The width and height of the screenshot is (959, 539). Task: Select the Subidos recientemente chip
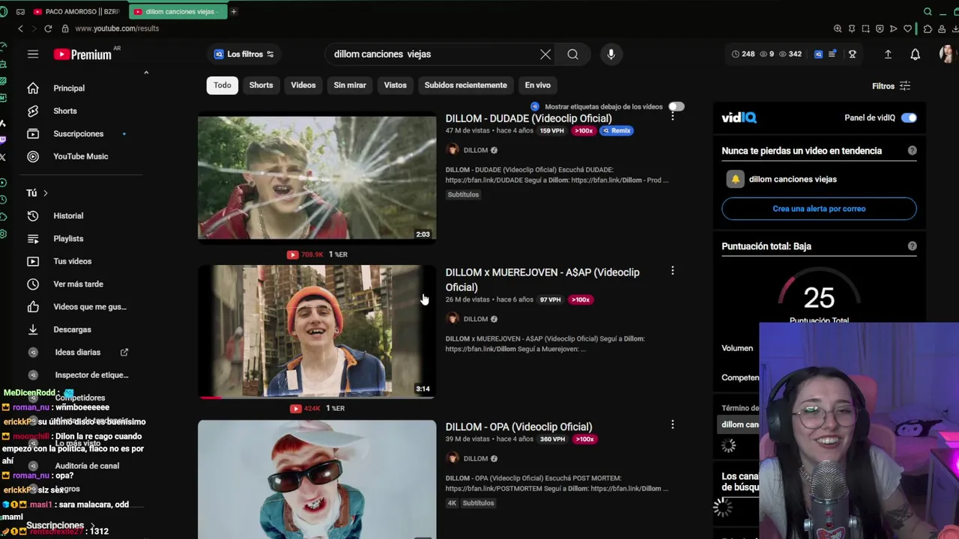(x=465, y=85)
